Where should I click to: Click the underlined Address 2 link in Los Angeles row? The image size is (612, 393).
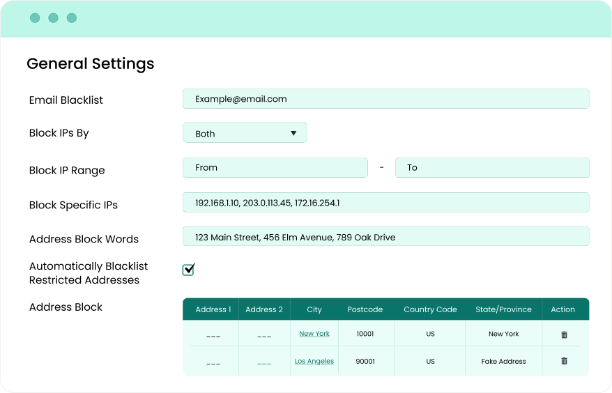(264, 363)
